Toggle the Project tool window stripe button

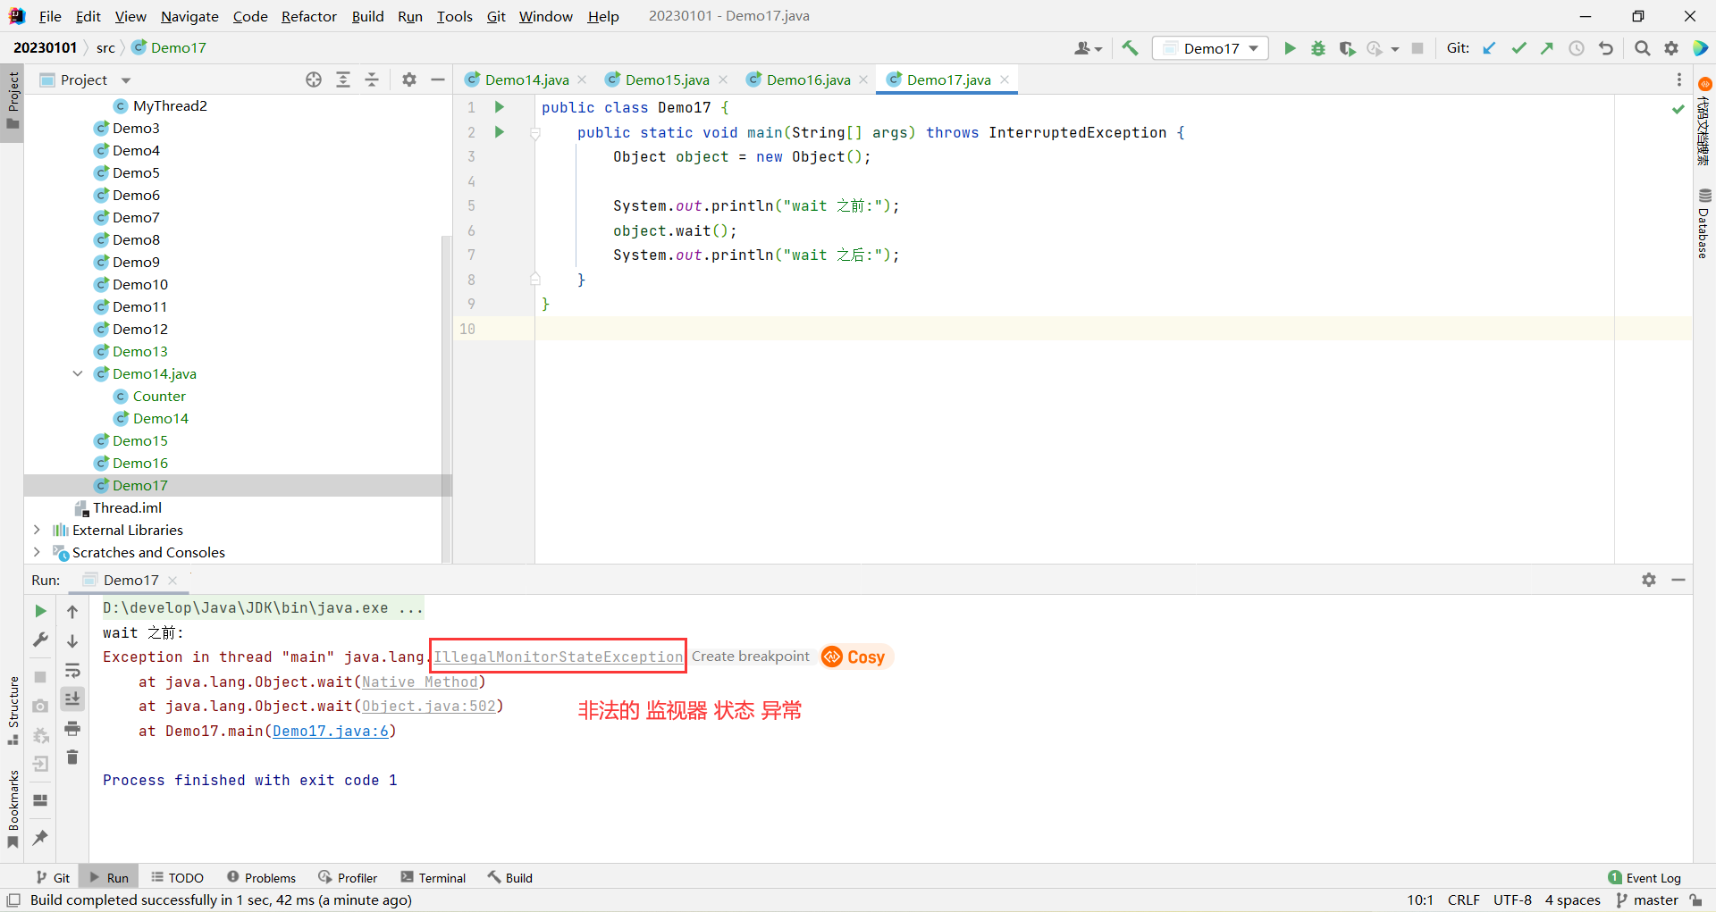(13, 101)
